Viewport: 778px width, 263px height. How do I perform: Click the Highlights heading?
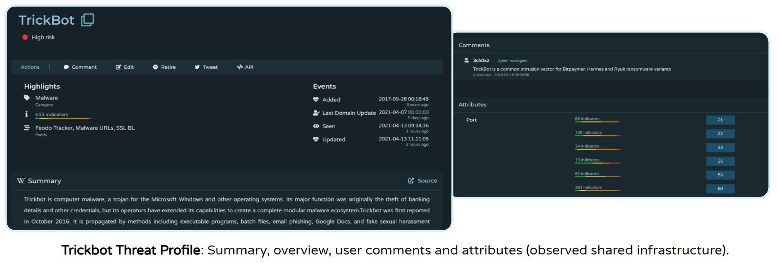click(x=42, y=86)
